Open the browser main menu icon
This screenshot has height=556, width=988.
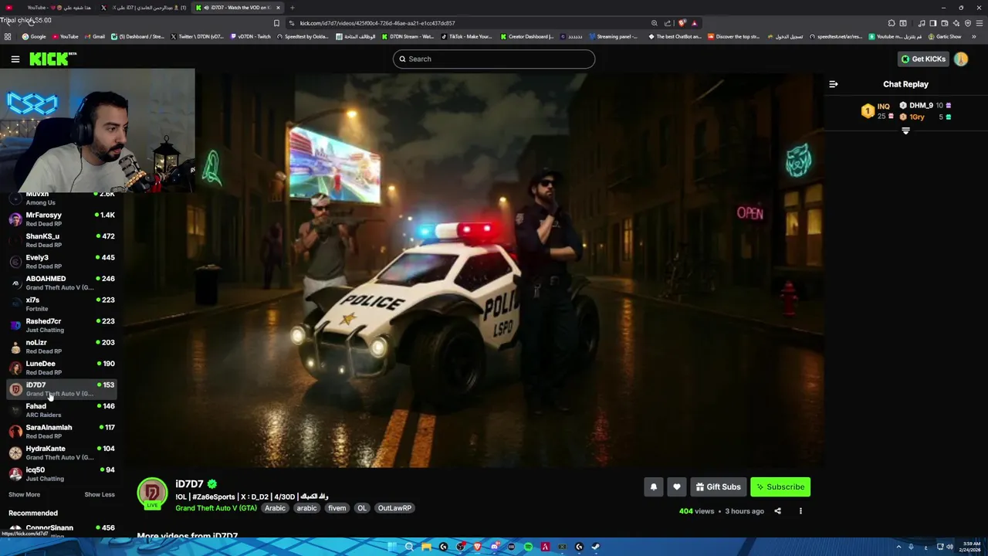point(980,23)
